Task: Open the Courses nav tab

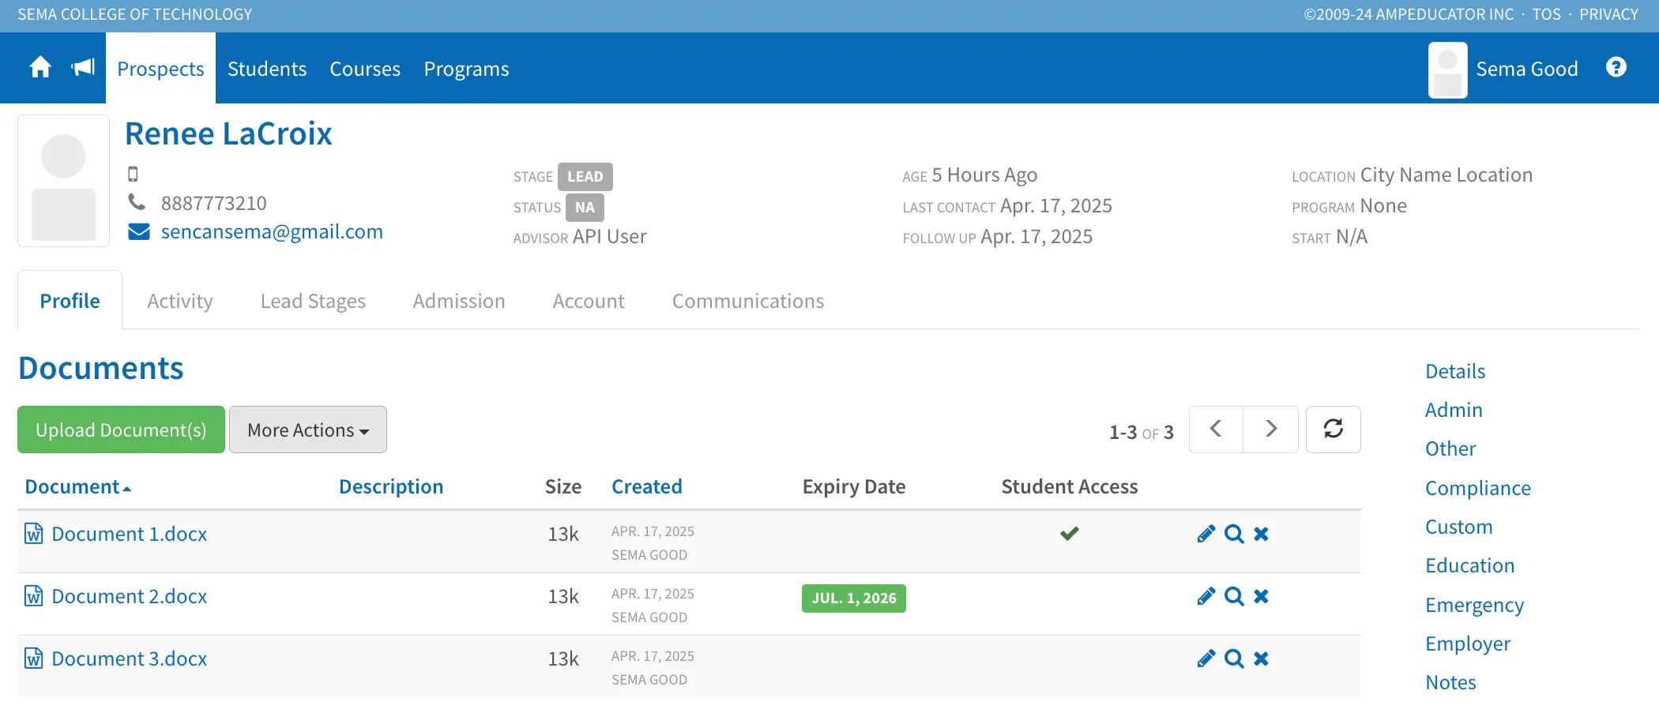Action: click(365, 69)
